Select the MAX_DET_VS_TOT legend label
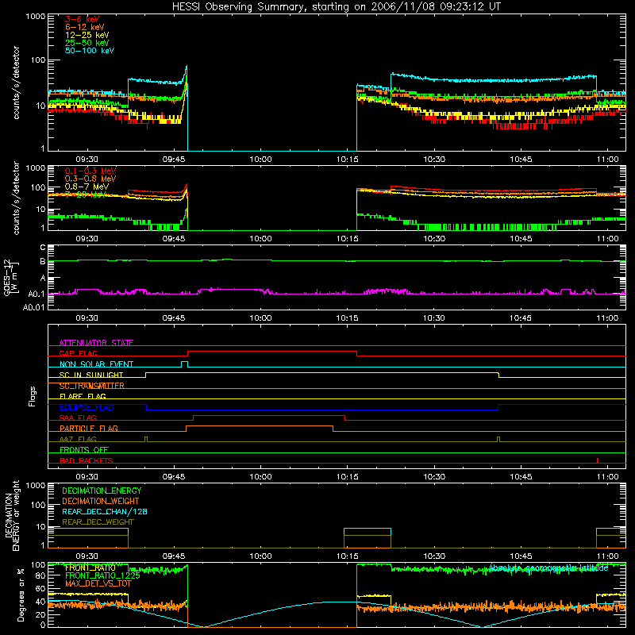This screenshot has width=635, height=635. tap(98, 583)
